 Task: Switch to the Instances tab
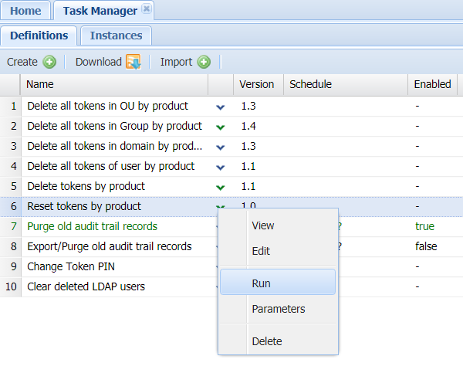click(x=116, y=36)
